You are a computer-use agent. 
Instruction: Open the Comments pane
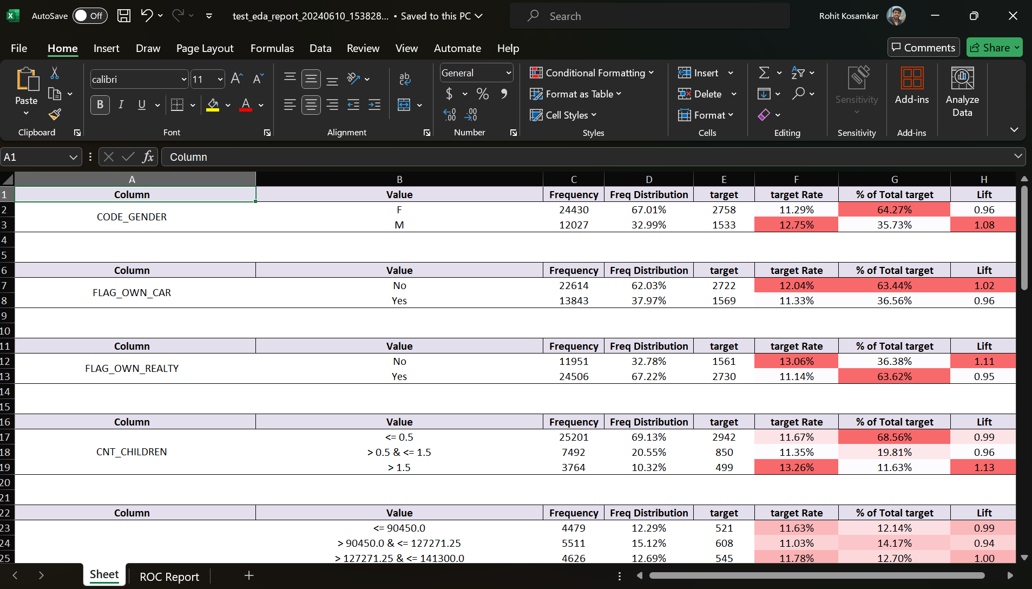923,47
